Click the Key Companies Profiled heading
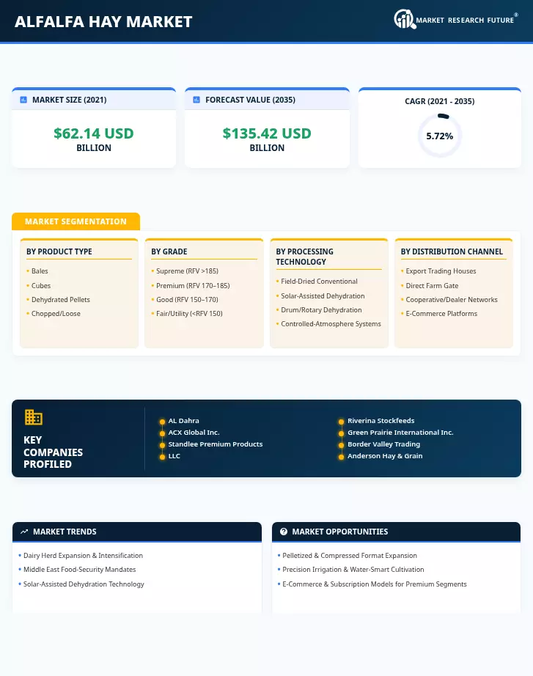 click(x=53, y=452)
